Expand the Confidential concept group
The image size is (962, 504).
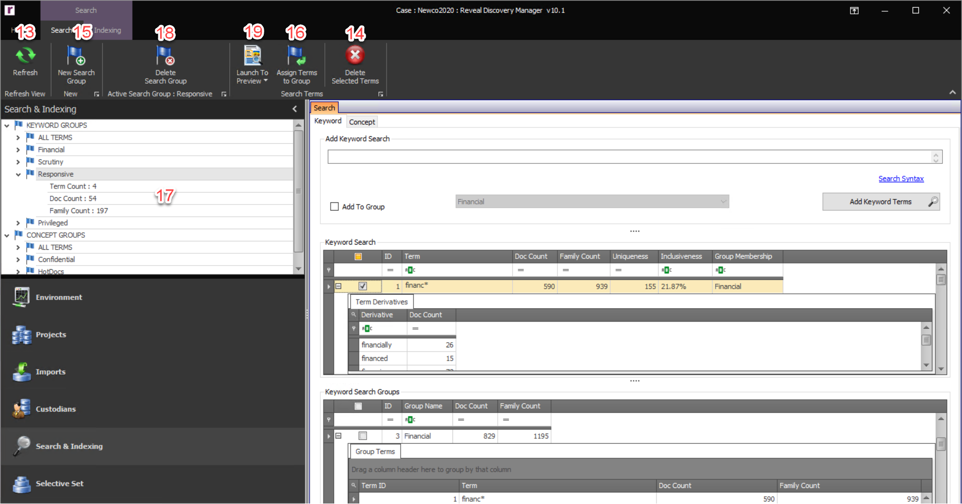pos(18,259)
